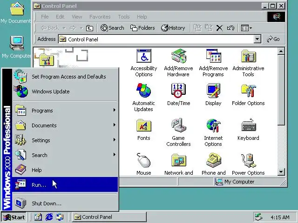Click the 4:15 AM taskbar clock
Viewport: 298px width, 223px height.
[280, 217]
